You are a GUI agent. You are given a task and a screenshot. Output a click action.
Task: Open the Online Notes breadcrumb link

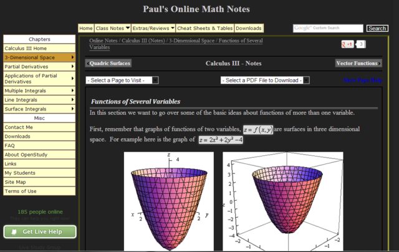[x=103, y=41]
